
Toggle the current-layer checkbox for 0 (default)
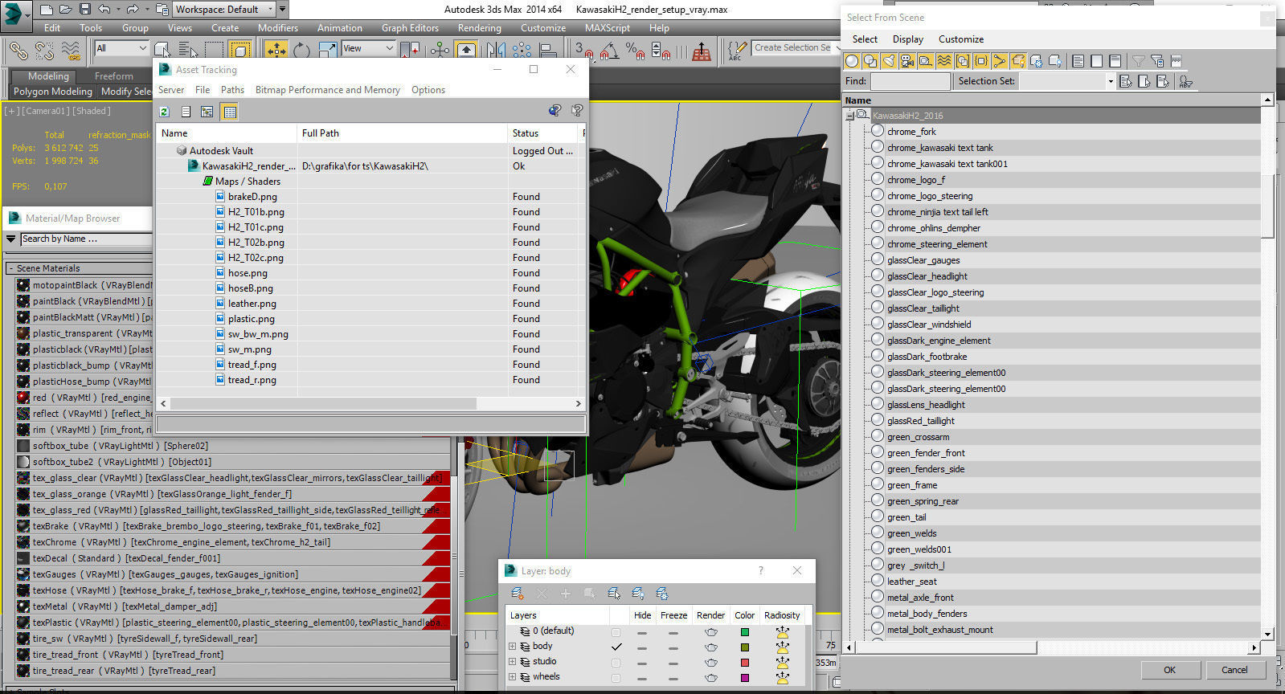pos(616,631)
